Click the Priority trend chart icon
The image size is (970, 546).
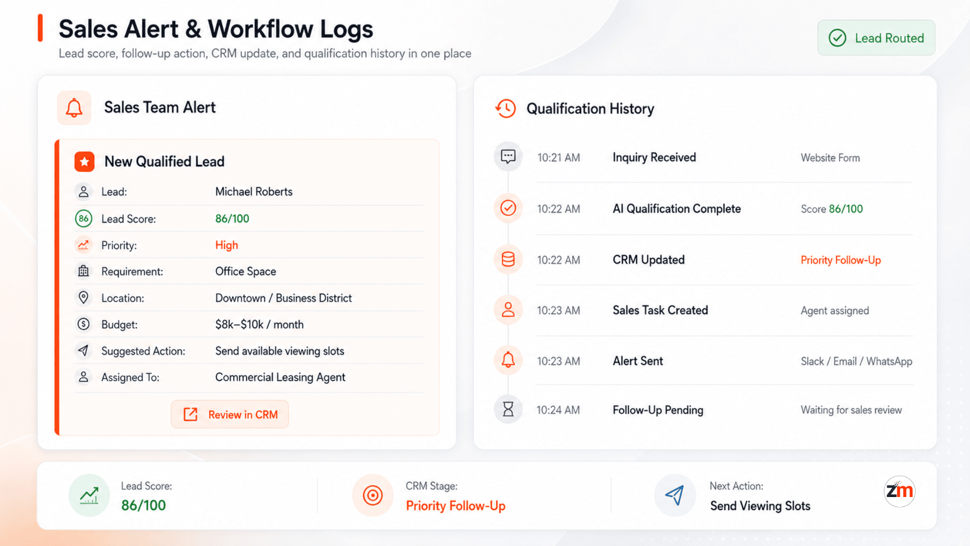pyautogui.click(x=83, y=245)
